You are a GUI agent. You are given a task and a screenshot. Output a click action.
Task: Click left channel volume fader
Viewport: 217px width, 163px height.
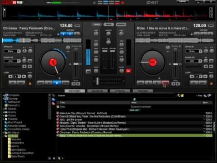105,51
